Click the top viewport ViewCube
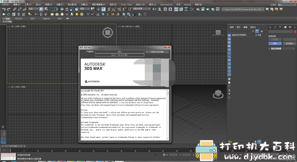 click(x=108, y=33)
